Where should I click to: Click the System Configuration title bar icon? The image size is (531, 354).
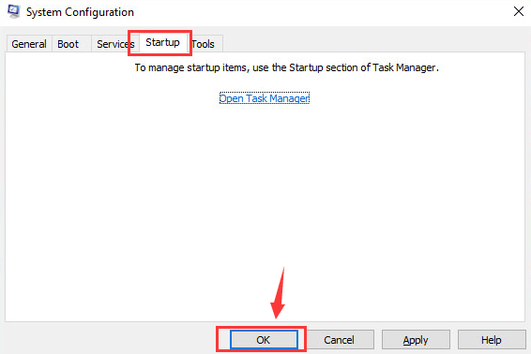click(x=13, y=11)
